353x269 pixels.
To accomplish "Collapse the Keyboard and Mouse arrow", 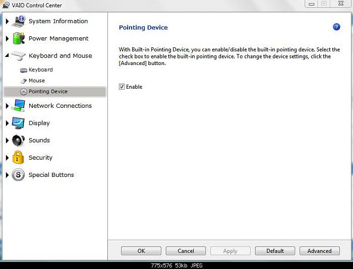I will click(x=7, y=55).
